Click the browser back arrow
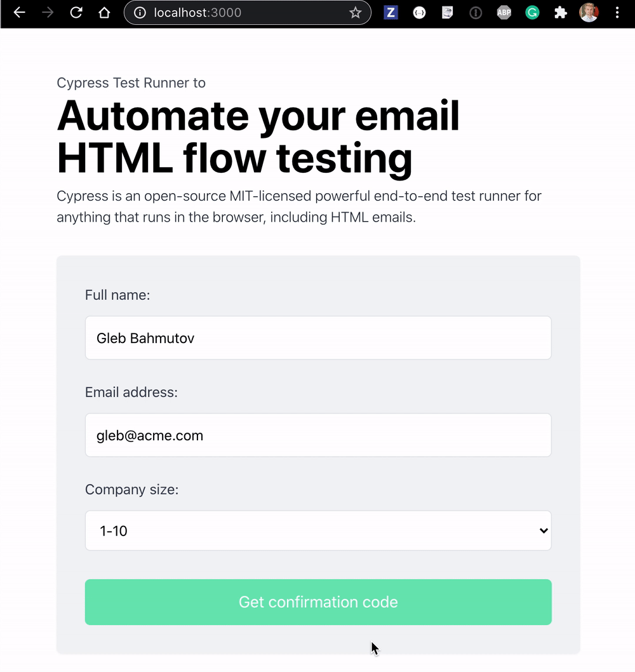 (x=20, y=13)
